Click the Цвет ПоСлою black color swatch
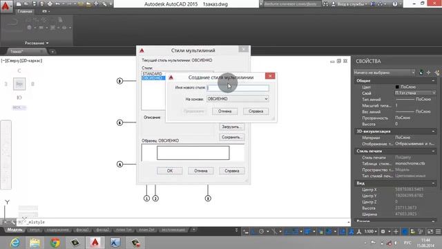 tap(397, 87)
